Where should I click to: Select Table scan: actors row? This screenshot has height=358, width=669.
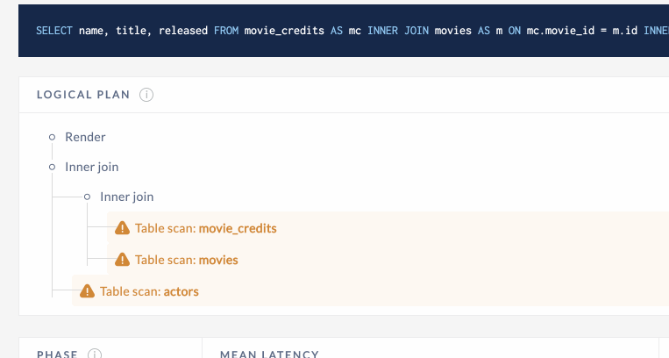tap(370, 291)
